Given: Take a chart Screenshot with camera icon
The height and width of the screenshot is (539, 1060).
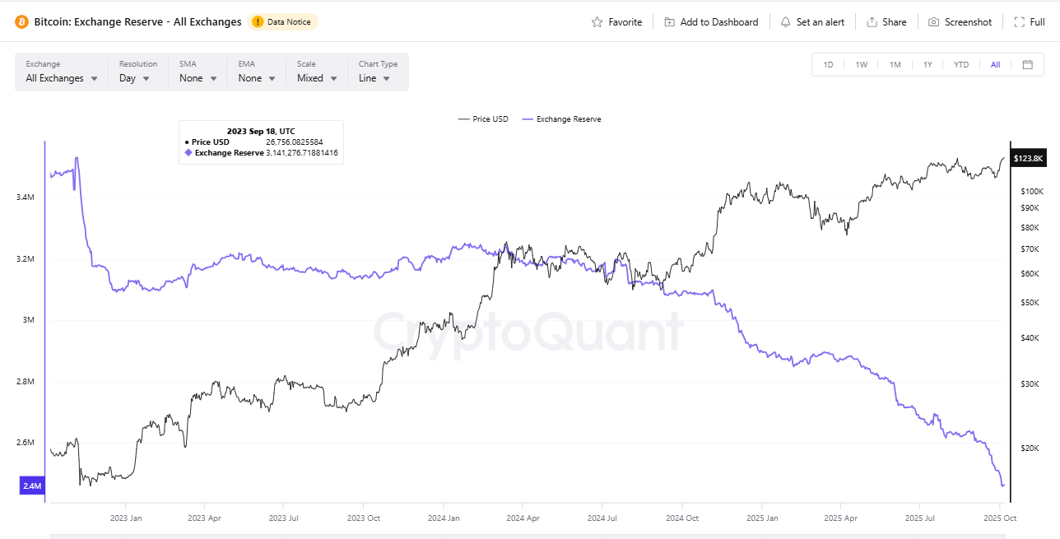Looking at the screenshot, I should [x=934, y=22].
